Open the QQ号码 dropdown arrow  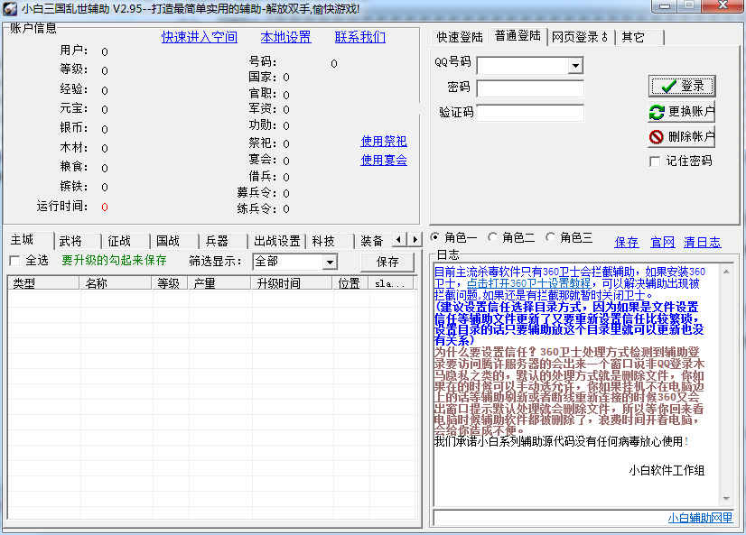575,66
